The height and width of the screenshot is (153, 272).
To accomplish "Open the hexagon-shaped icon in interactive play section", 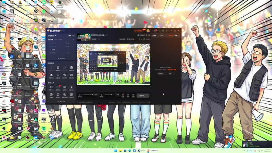I will point(58,67).
